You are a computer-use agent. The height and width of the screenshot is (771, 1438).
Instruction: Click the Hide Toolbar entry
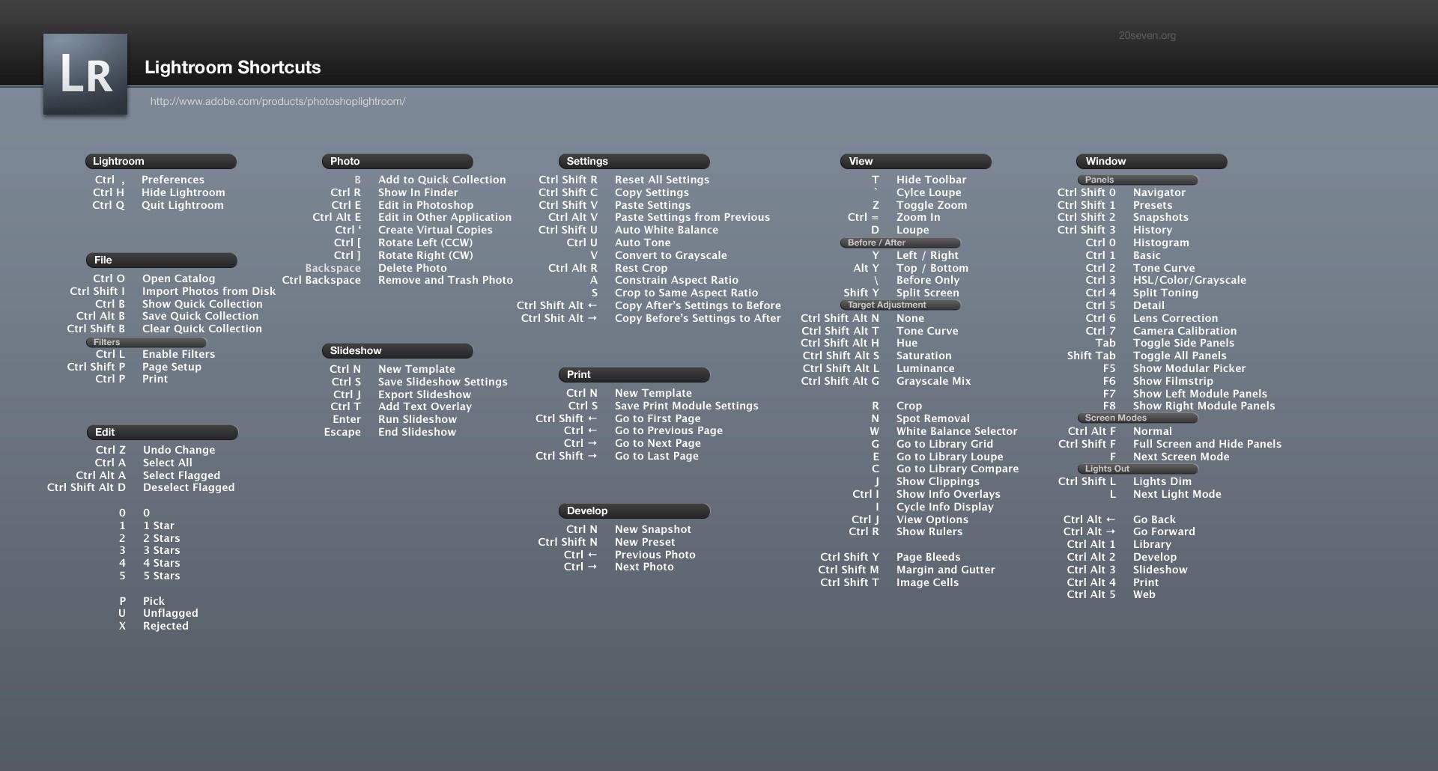tap(932, 180)
